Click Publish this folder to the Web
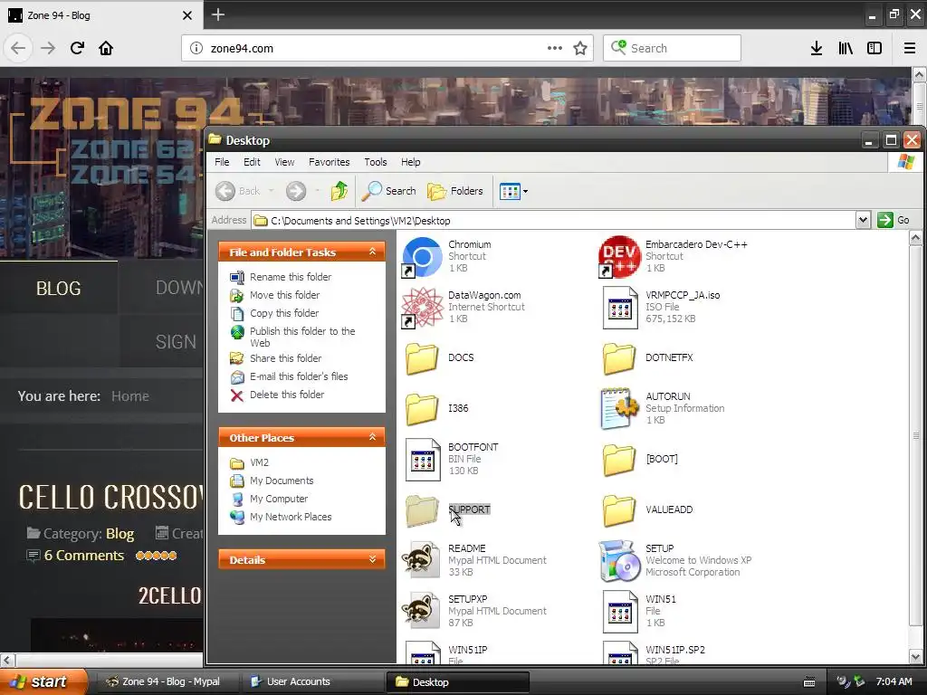Viewport: 927px width, 695px height. [302, 337]
